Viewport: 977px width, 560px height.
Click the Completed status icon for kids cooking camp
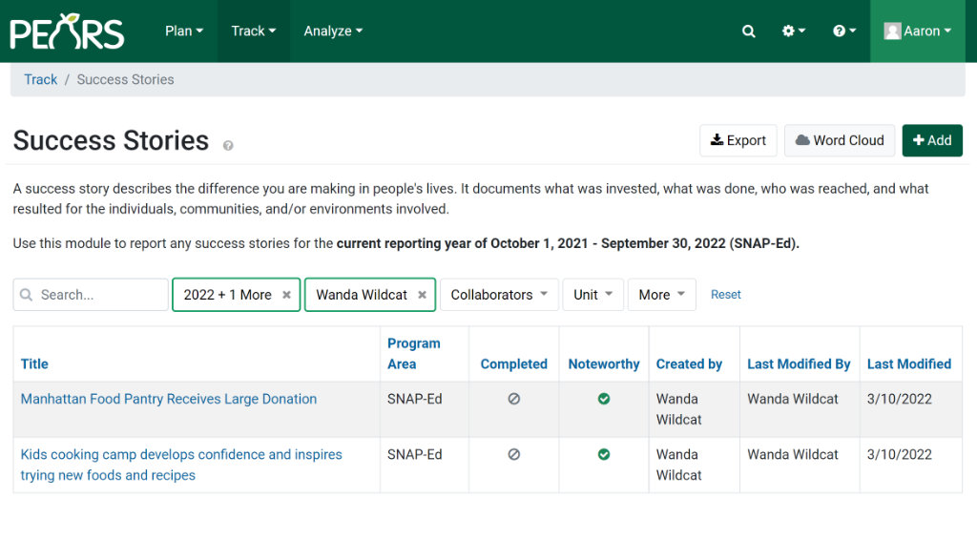[513, 455]
